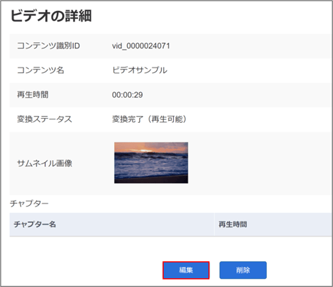Image resolution: width=333 pixels, height=287 pixels.
Task: Click the 編集 edit button
Action: (x=186, y=270)
